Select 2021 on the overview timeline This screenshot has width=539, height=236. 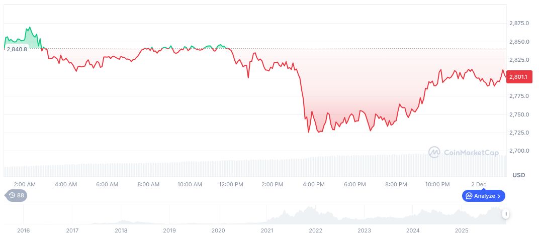pos(266,230)
